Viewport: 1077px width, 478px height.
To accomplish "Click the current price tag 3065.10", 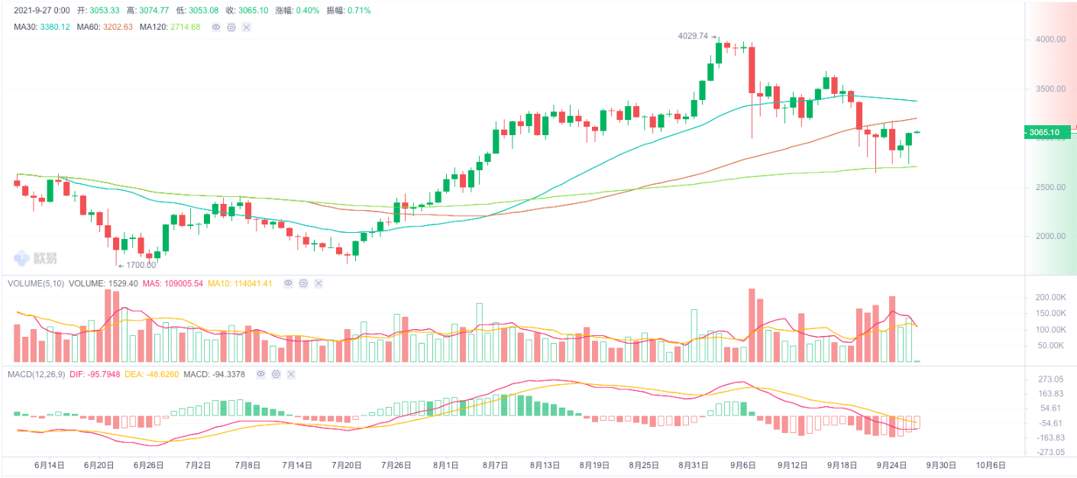I will pos(1046,133).
